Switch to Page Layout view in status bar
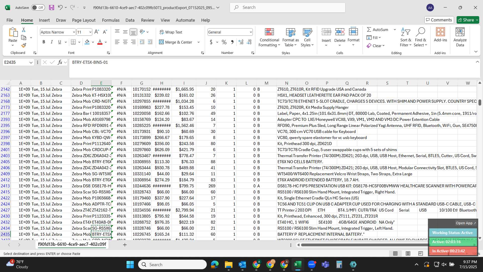The image size is (483, 272). pyautogui.click(x=408, y=253)
